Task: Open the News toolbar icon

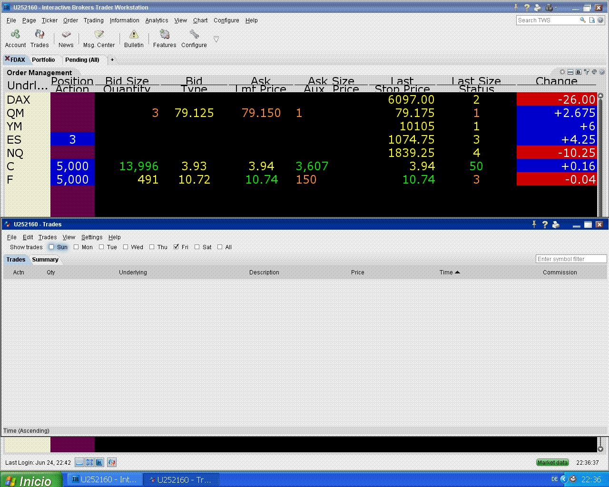Action: 66,35
